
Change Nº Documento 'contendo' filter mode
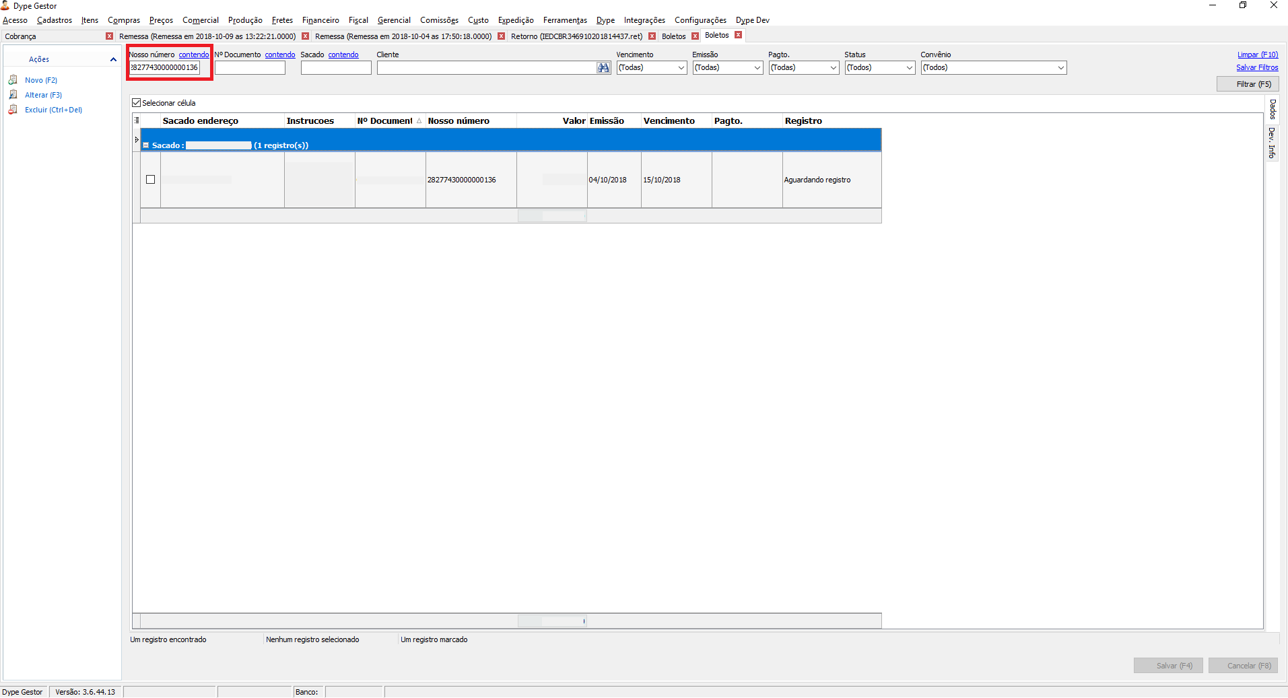(x=280, y=55)
